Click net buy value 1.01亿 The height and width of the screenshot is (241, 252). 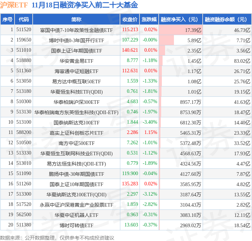194,92
